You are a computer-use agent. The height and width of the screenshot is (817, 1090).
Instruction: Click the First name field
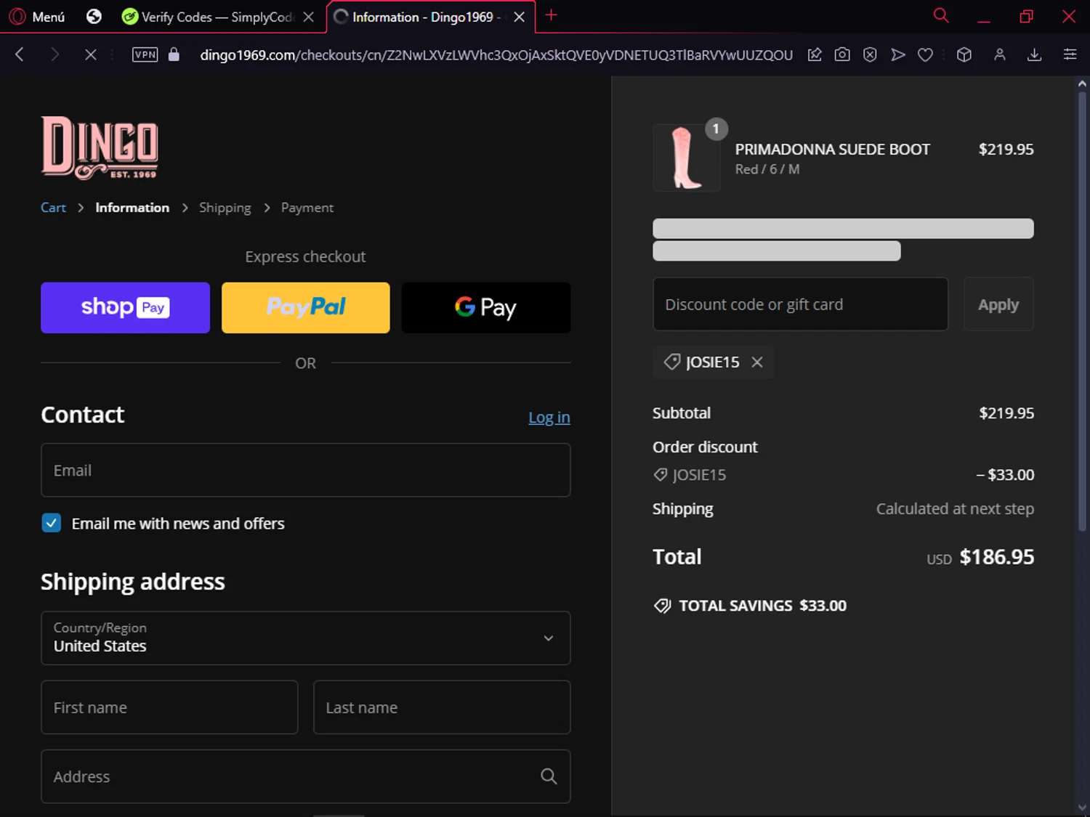pos(169,707)
